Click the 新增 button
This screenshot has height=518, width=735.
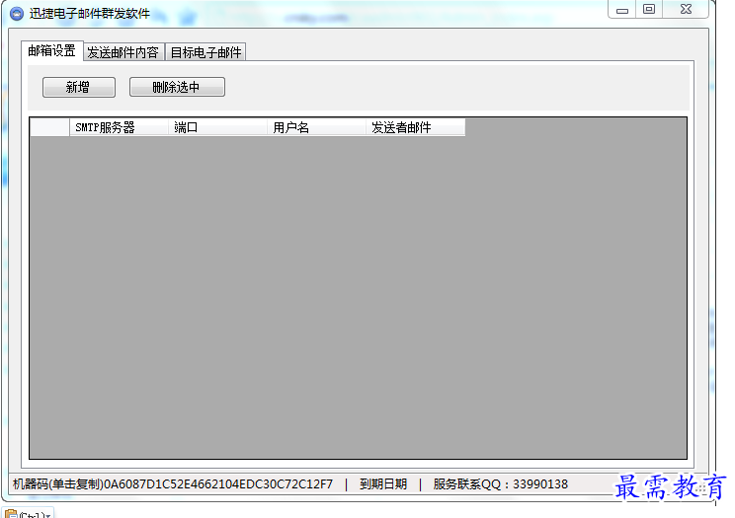(79, 87)
